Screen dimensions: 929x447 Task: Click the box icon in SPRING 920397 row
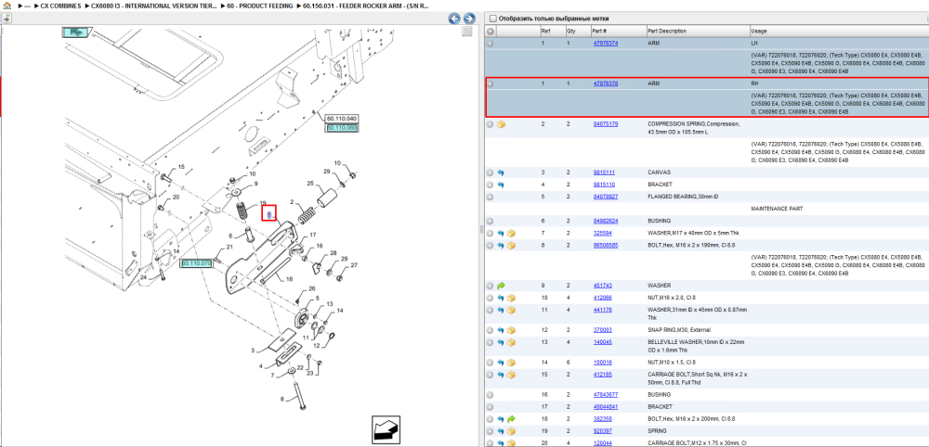pos(511,431)
